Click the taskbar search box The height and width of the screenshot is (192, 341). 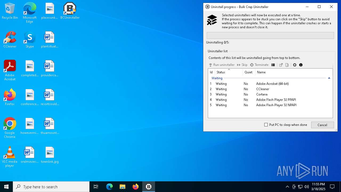click(x=51, y=187)
